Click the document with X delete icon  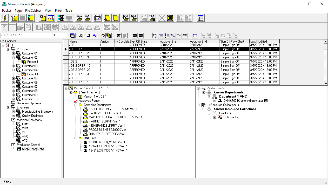[x=152, y=18]
